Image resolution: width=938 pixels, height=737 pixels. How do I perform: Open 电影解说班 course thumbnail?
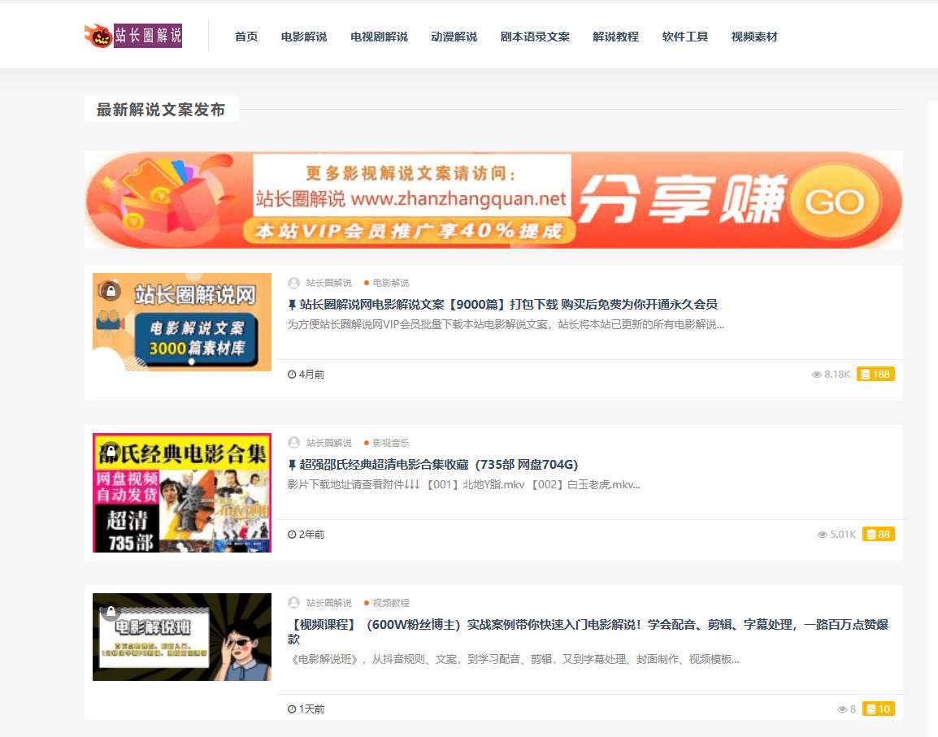(x=182, y=637)
